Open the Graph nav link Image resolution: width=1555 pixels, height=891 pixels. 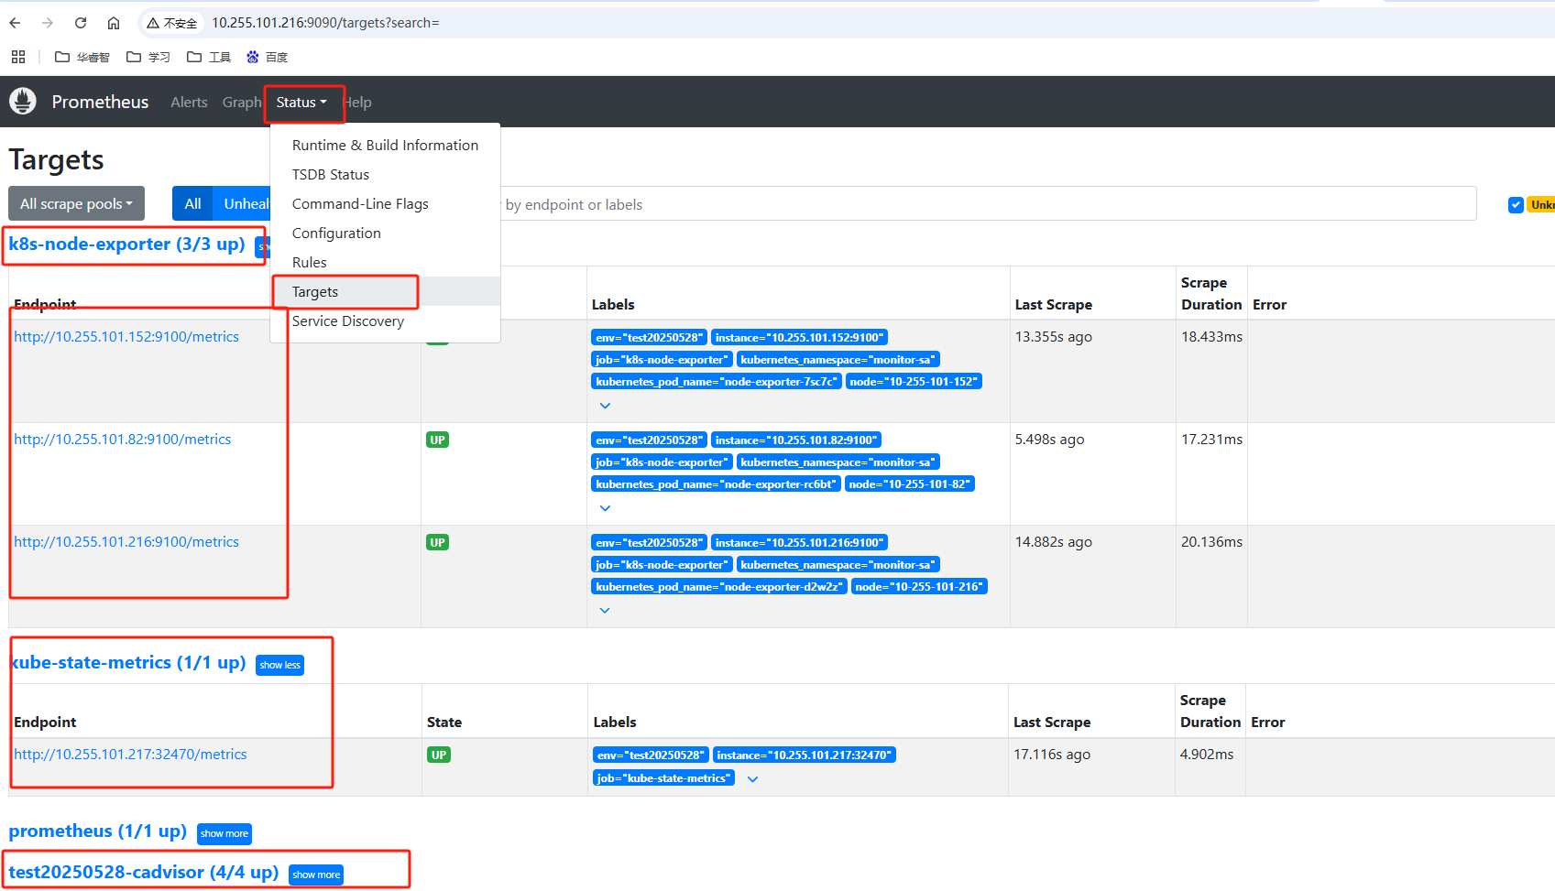[242, 103]
